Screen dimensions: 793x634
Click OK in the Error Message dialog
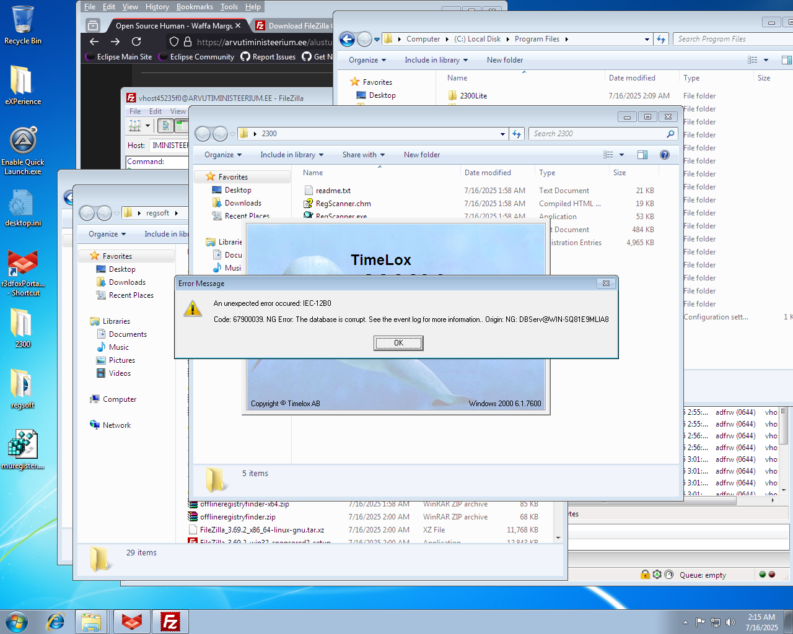pyautogui.click(x=398, y=343)
